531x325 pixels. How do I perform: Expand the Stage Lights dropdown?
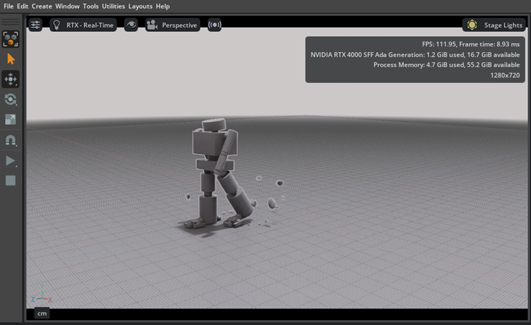(503, 25)
